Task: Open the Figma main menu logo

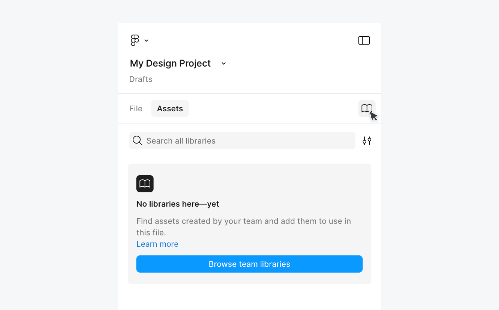Action: [x=135, y=40]
